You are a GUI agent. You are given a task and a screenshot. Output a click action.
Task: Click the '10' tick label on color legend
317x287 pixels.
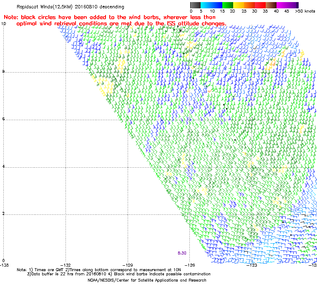pos(212,11)
